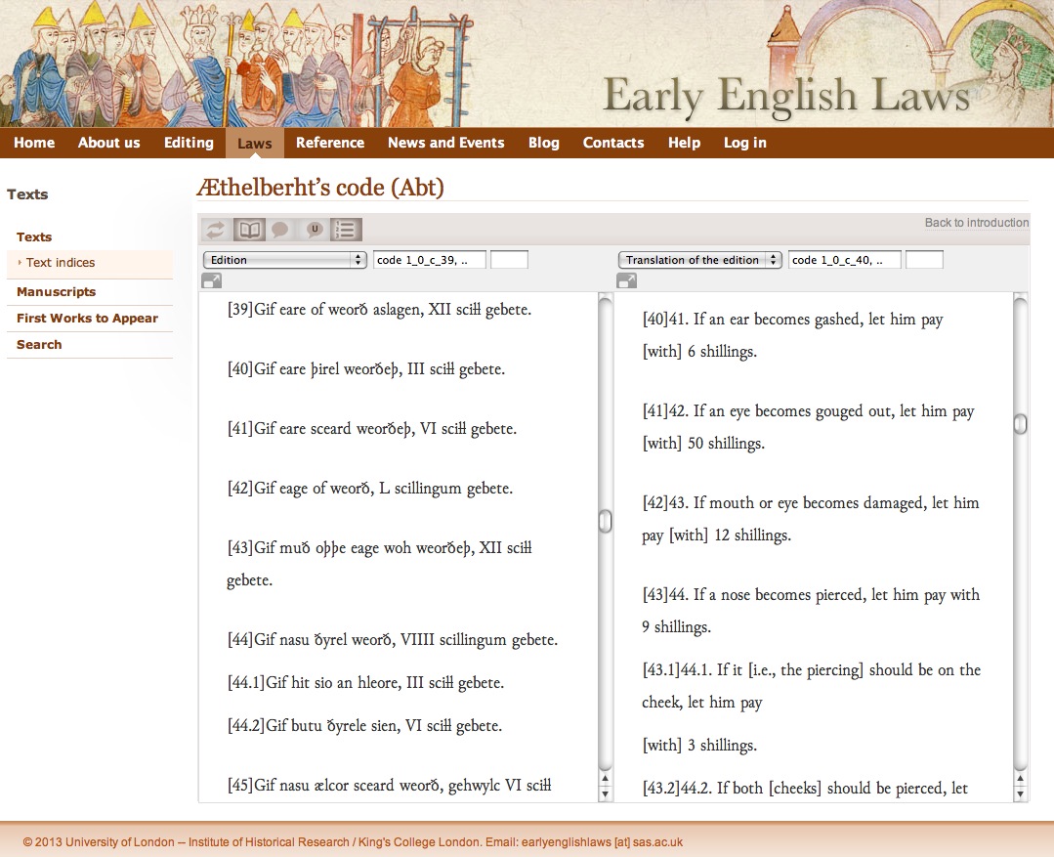The width and height of the screenshot is (1054, 857).
Task: Open the News and Events page
Action: [x=445, y=143]
